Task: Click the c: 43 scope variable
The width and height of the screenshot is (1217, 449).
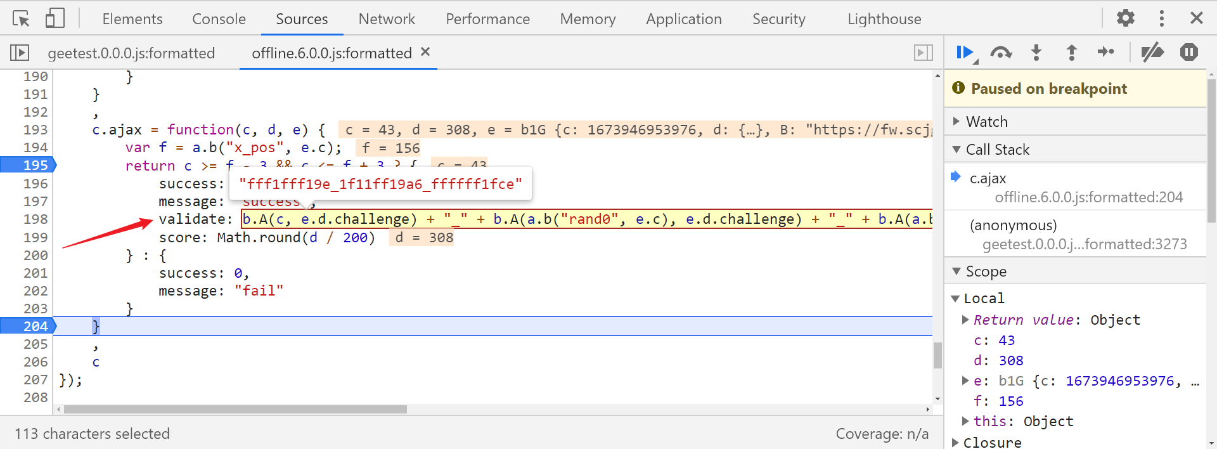Action: (x=994, y=340)
